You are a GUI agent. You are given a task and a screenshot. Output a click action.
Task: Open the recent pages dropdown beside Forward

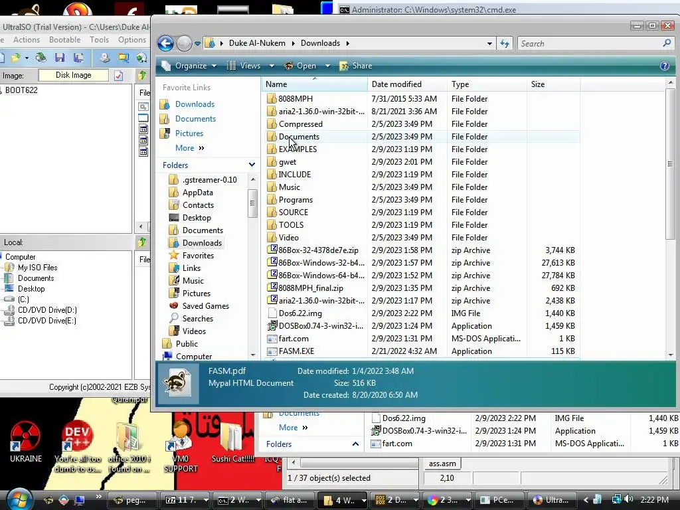pos(197,43)
